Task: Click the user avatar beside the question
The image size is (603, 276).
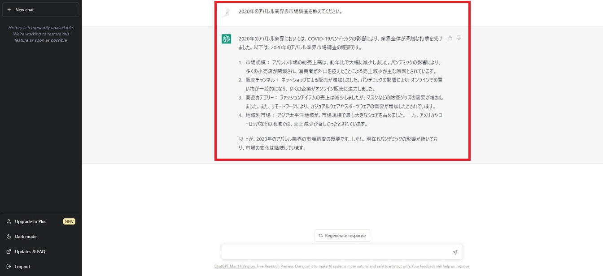Action: (227, 12)
